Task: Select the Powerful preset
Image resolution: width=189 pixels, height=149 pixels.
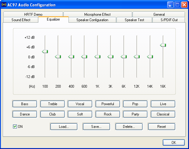Action: pyautogui.click(x=108, y=104)
